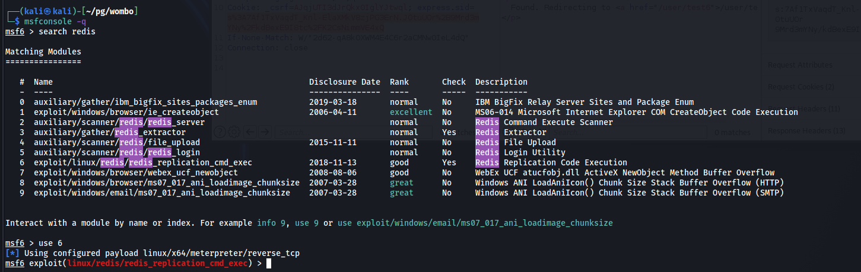This screenshot has height=272, width=861.
Task: Click the Windows ANI LoadAniIcon (SMTP) description
Action: pos(630,193)
